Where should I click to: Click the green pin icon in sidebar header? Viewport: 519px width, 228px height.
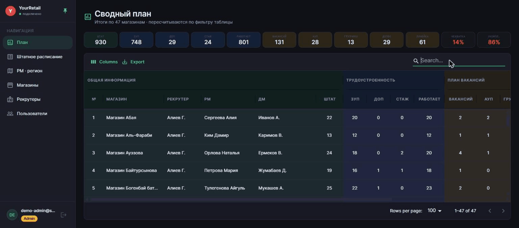click(x=65, y=11)
